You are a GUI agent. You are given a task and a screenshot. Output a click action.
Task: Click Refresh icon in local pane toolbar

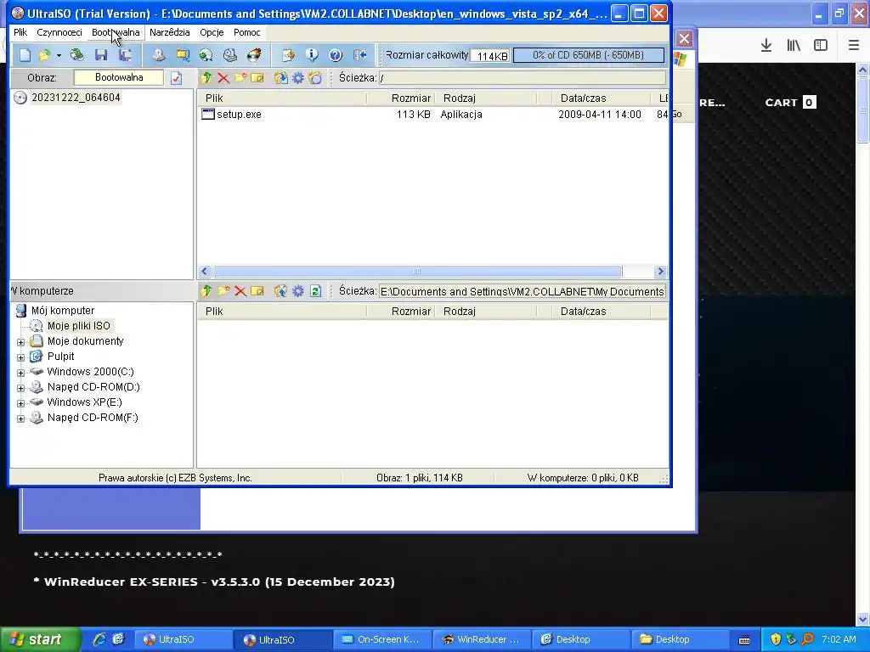tap(315, 290)
